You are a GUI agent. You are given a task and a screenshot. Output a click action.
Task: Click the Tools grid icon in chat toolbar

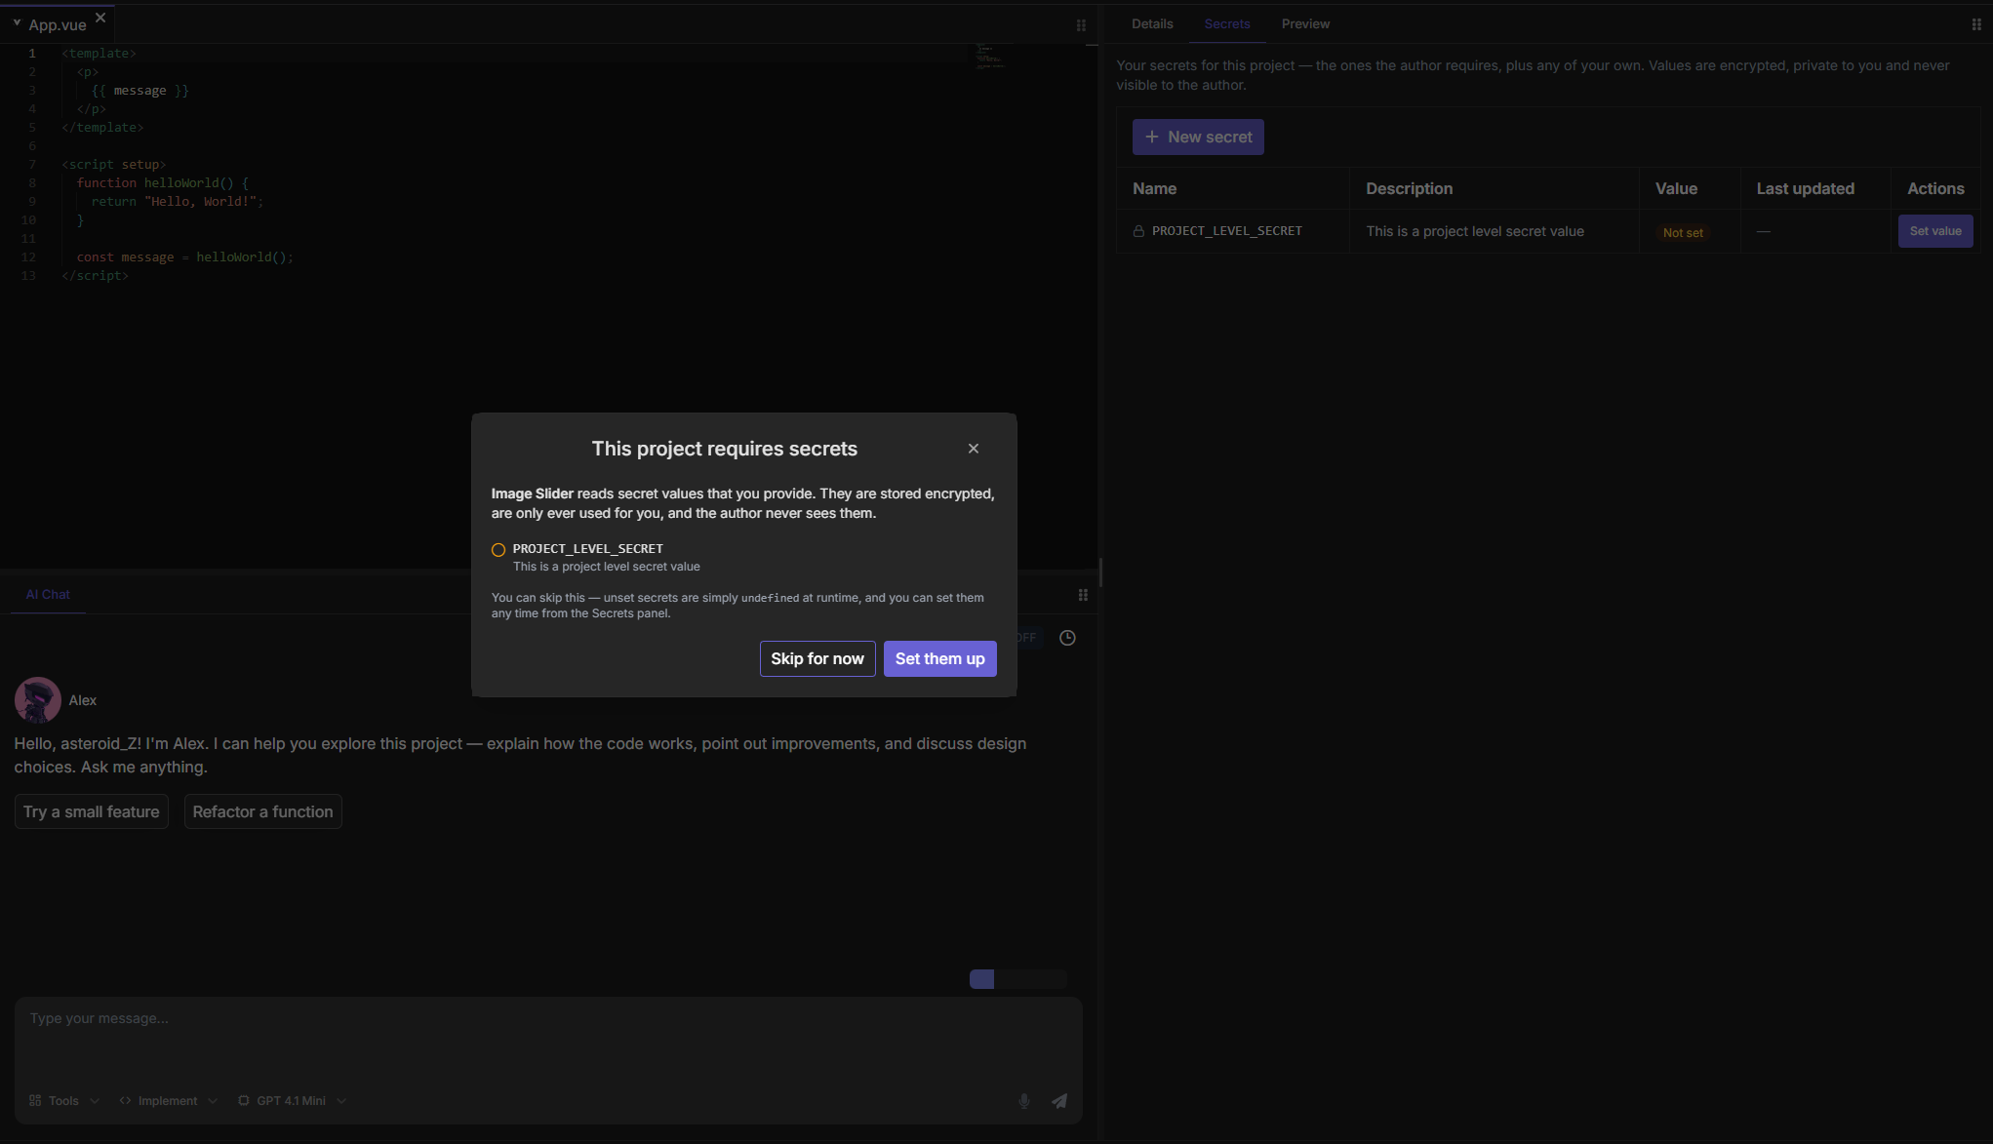35,1101
